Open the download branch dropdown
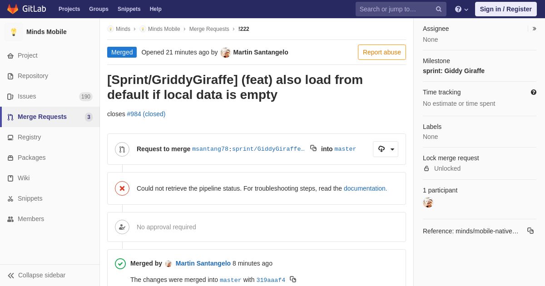The width and height of the screenshot is (545, 286). (x=386, y=149)
